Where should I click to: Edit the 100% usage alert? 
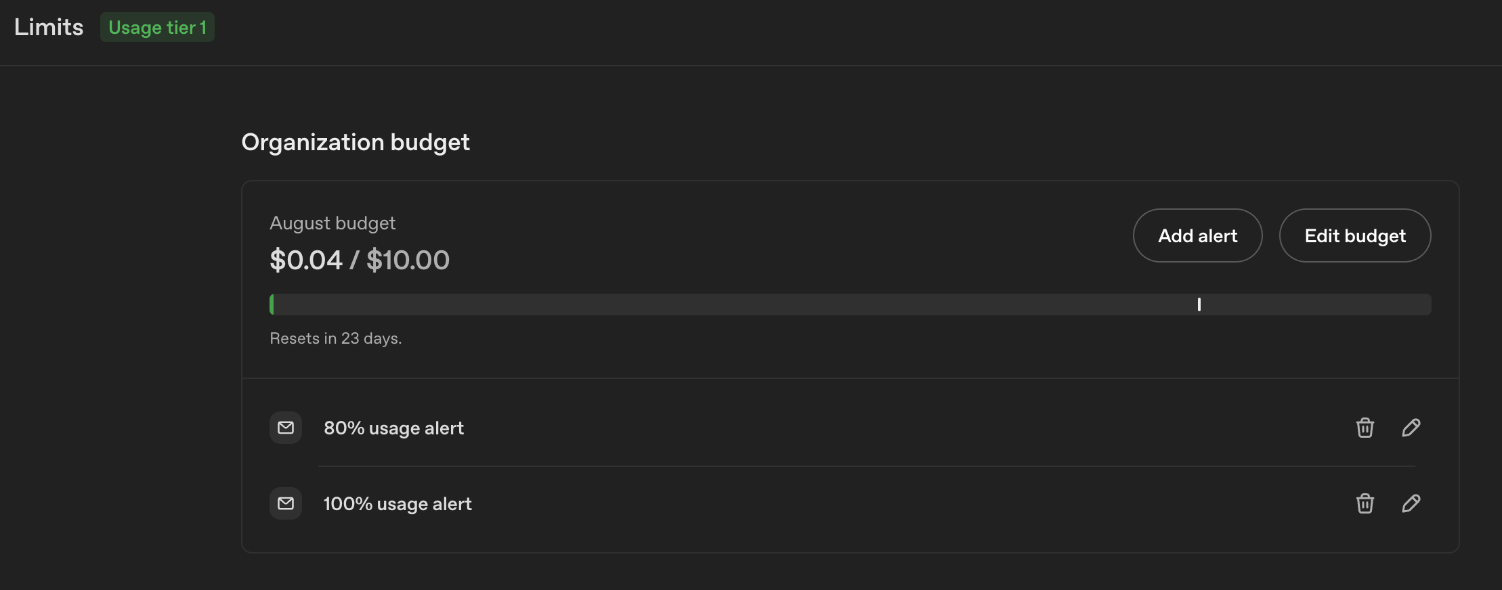1411,503
